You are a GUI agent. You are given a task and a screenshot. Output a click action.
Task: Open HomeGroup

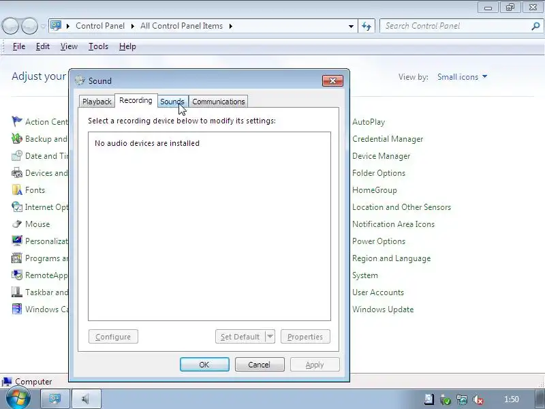tap(374, 190)
